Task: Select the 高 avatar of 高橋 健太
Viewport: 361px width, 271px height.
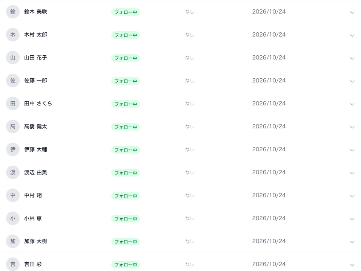Action: [x=13, y=126]
